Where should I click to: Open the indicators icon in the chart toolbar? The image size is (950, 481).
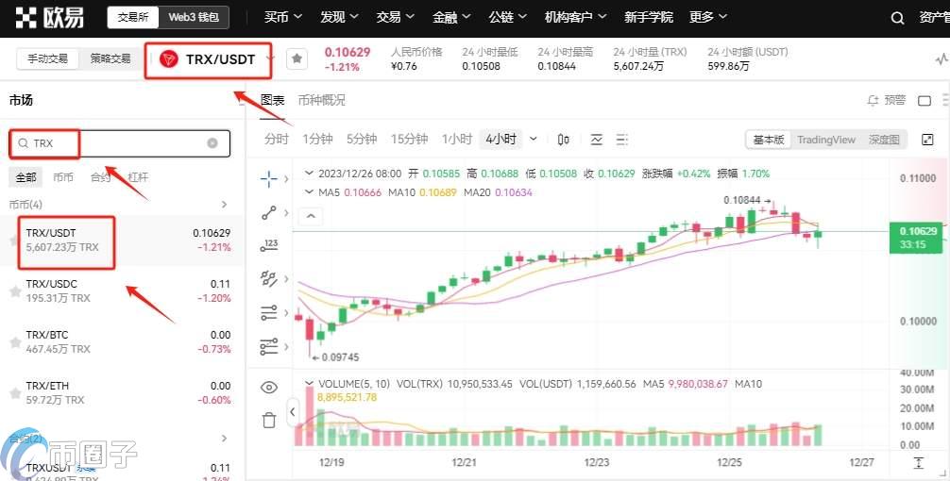point(596,140)
